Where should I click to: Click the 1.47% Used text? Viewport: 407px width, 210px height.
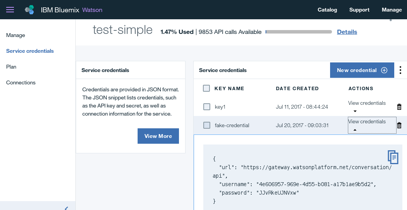(x=177, y=32)
